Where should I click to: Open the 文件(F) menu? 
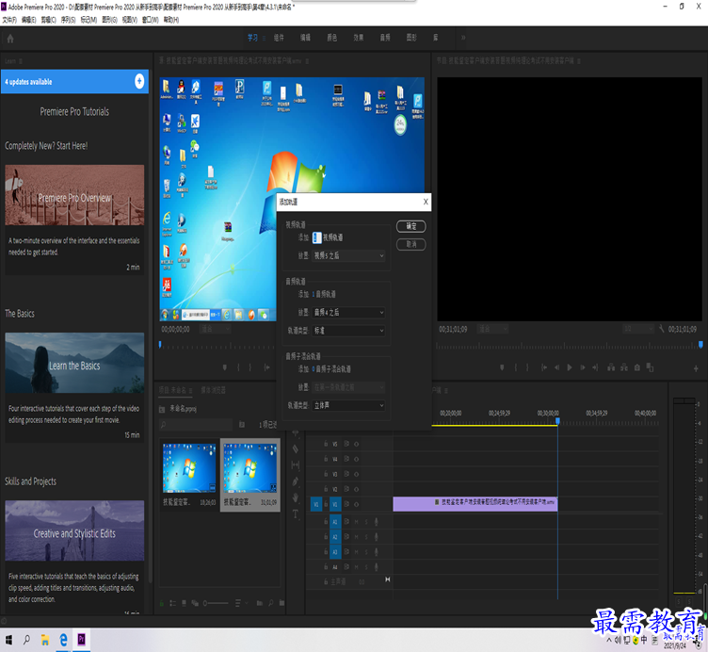(9, 20)
